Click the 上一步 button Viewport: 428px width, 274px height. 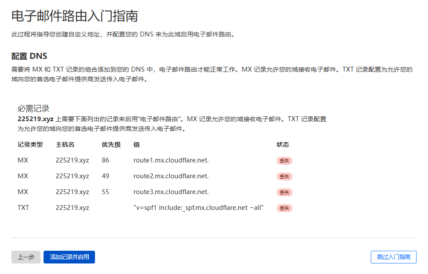(x=26, y=257)
